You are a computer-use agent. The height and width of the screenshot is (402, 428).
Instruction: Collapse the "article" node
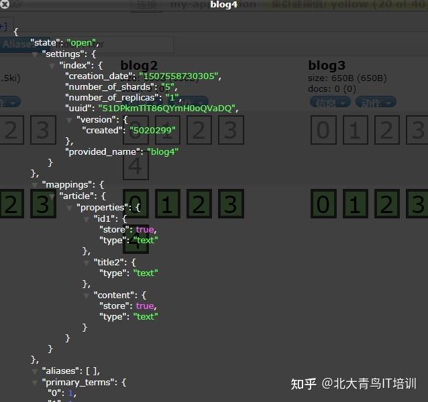[x=52, y=196]
